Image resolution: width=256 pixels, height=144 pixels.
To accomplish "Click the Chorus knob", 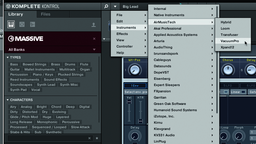I will coord(228,70).
